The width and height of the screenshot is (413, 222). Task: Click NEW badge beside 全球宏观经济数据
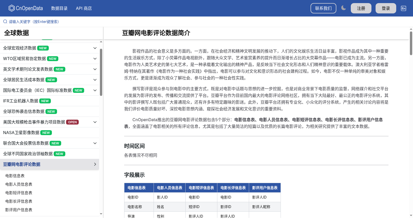(43, 48)
